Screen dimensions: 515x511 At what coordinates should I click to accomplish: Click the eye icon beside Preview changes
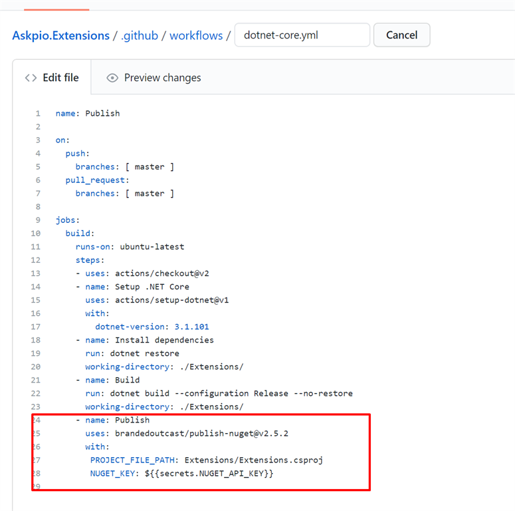(x=112, y=78)
